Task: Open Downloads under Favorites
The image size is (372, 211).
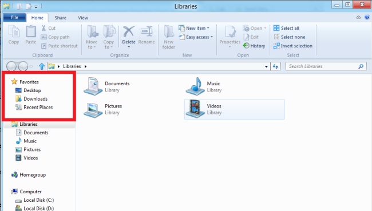Action: click(x=31, y=99)
